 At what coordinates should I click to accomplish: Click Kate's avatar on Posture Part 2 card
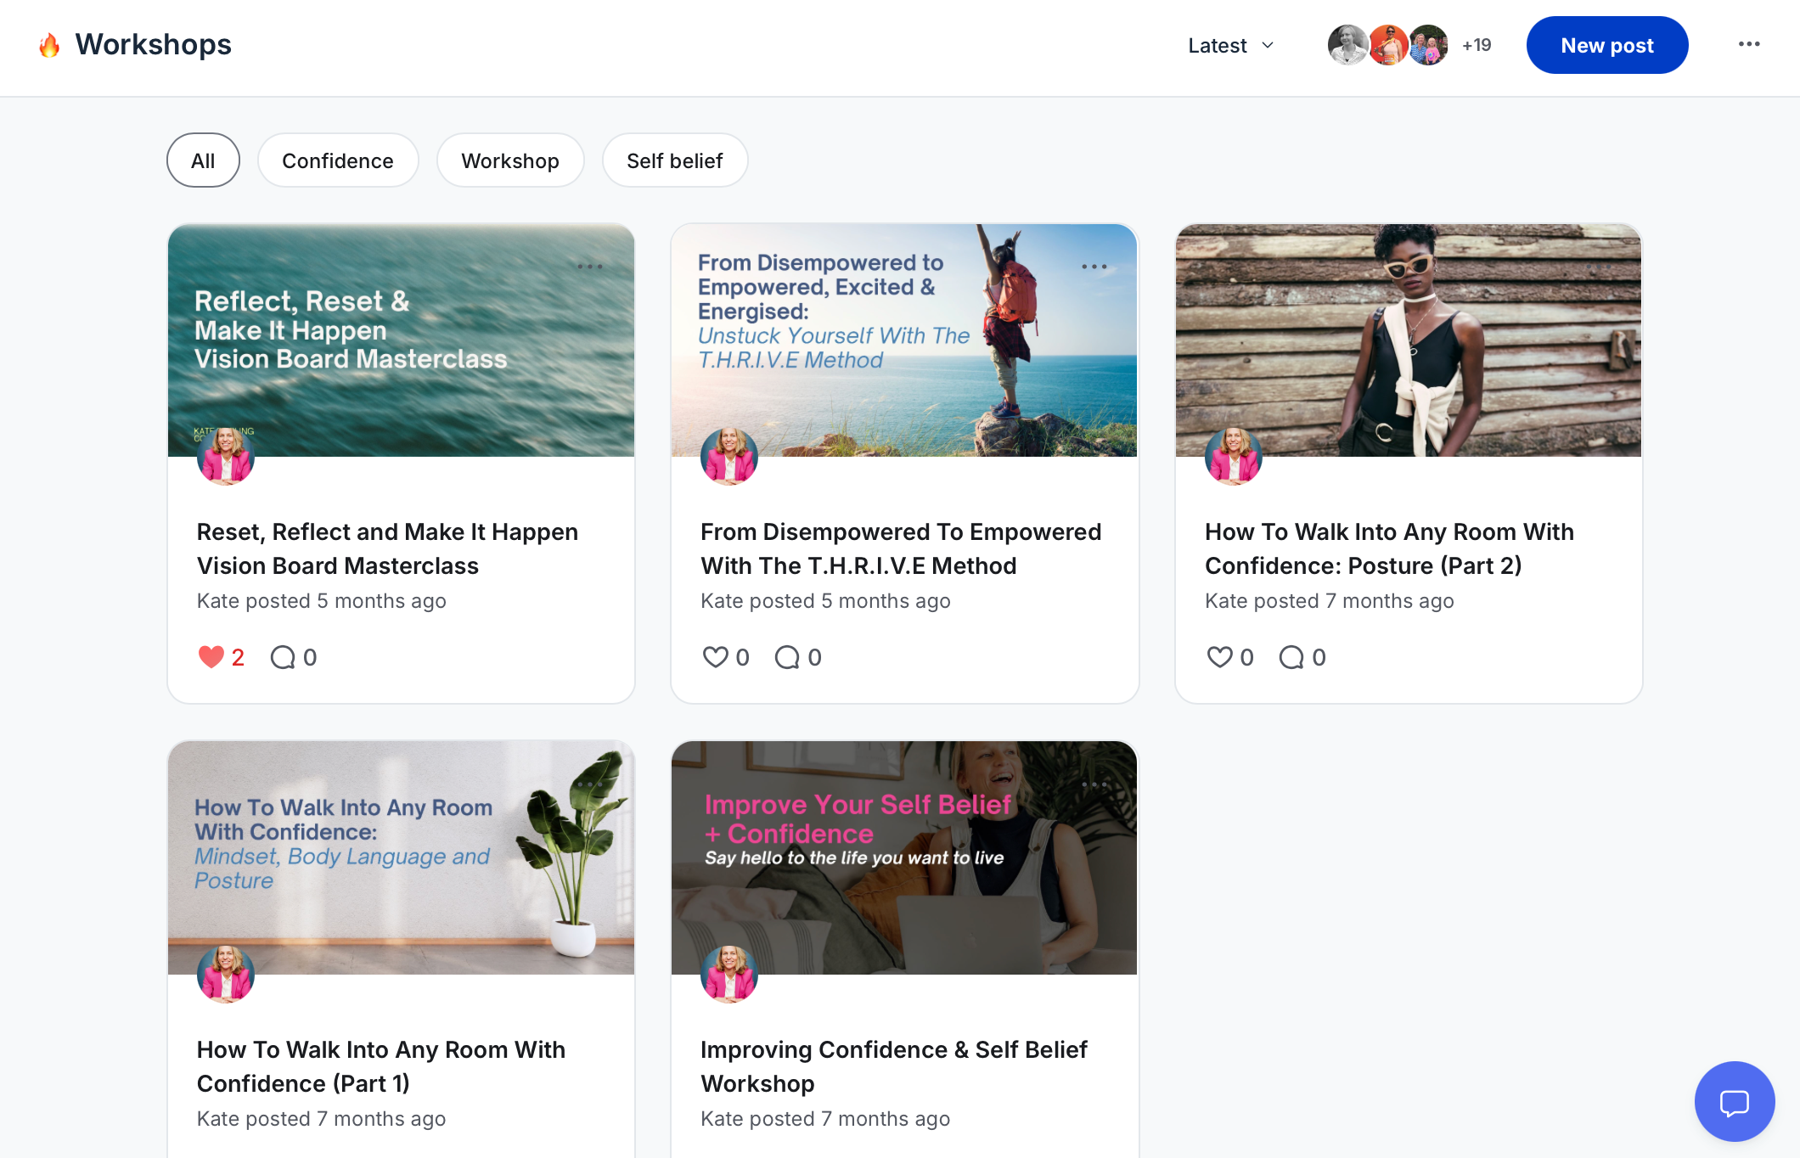pos(1233,457)
